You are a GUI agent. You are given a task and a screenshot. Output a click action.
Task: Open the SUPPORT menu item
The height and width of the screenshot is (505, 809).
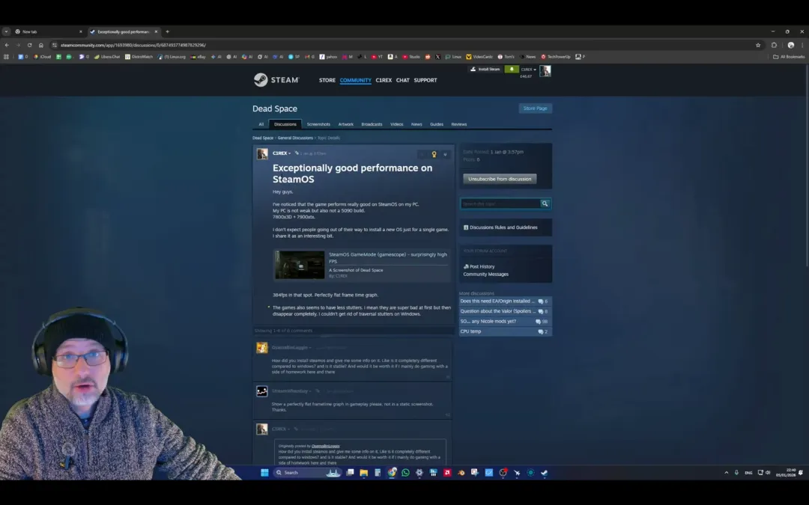click(x=425, y=80)
